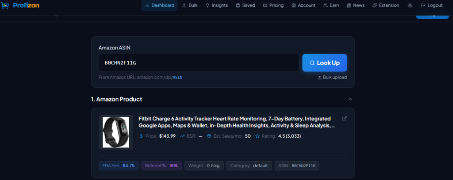
Task: Click the $143.99 price value
Action: coord(167,136)
